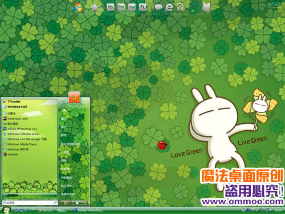Click the Restorator 2007 program icon
The image size is (285, 214).
[x=5, y=119]
